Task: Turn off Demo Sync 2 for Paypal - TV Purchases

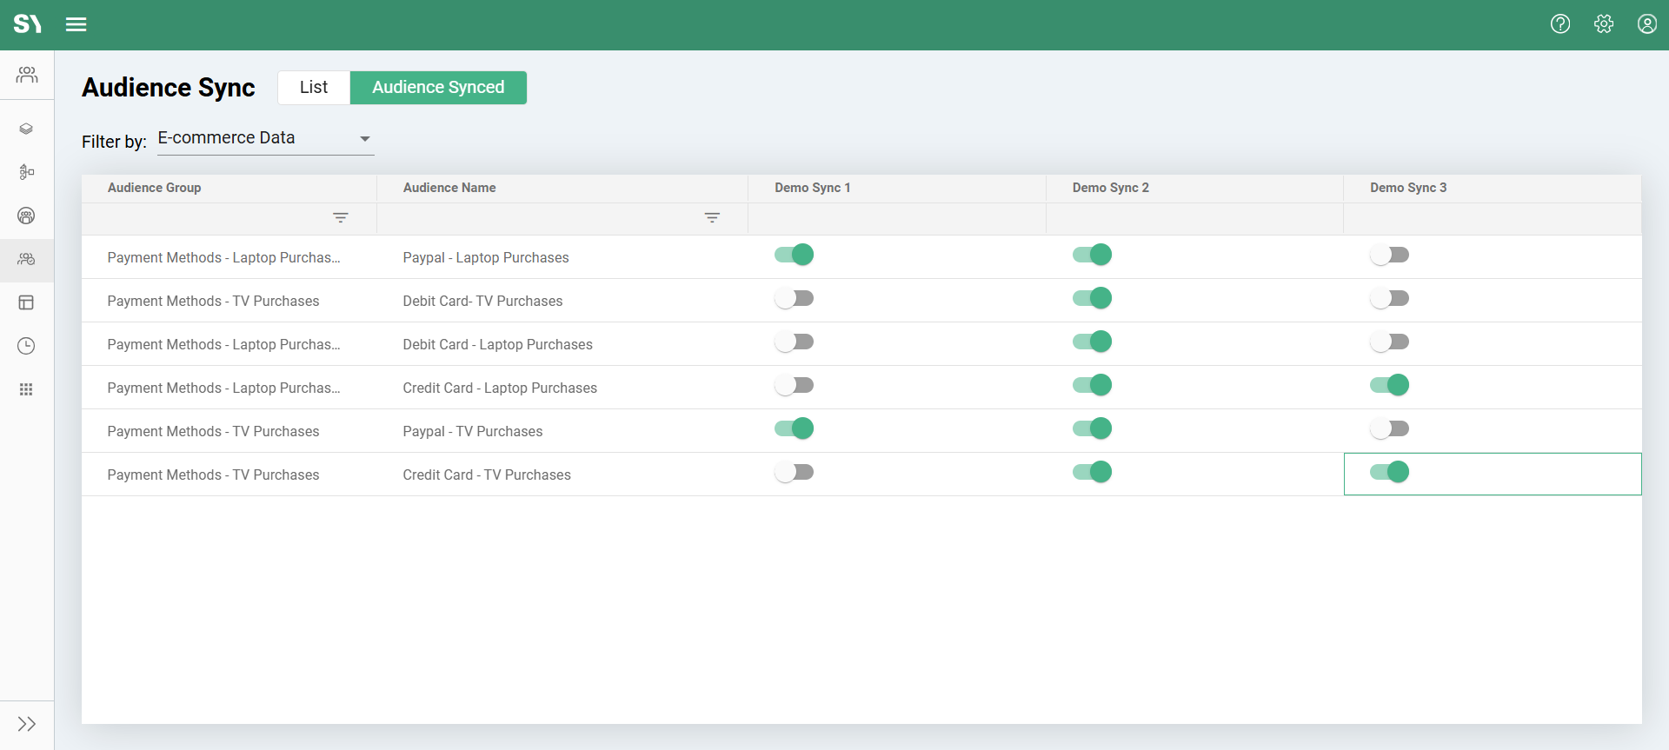Action: pyautogui.click(x=1092, y=428)
